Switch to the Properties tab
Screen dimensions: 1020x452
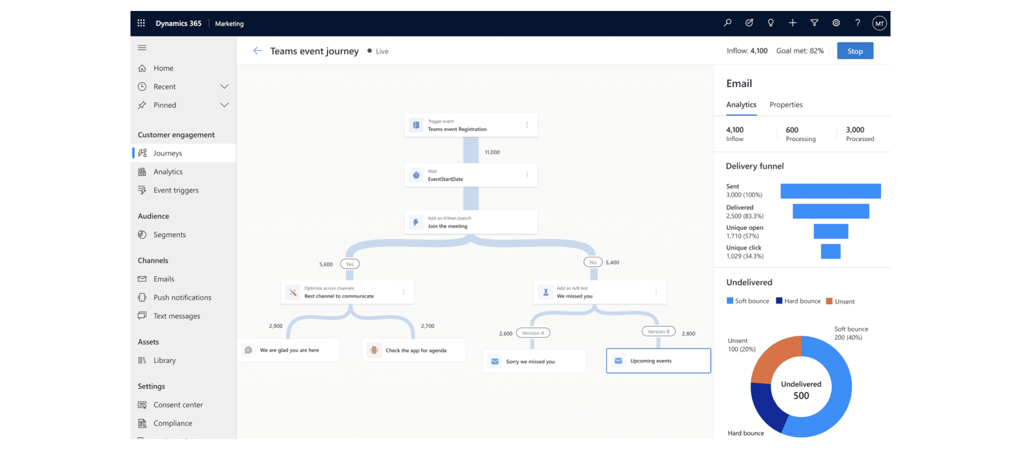point(786,105)
